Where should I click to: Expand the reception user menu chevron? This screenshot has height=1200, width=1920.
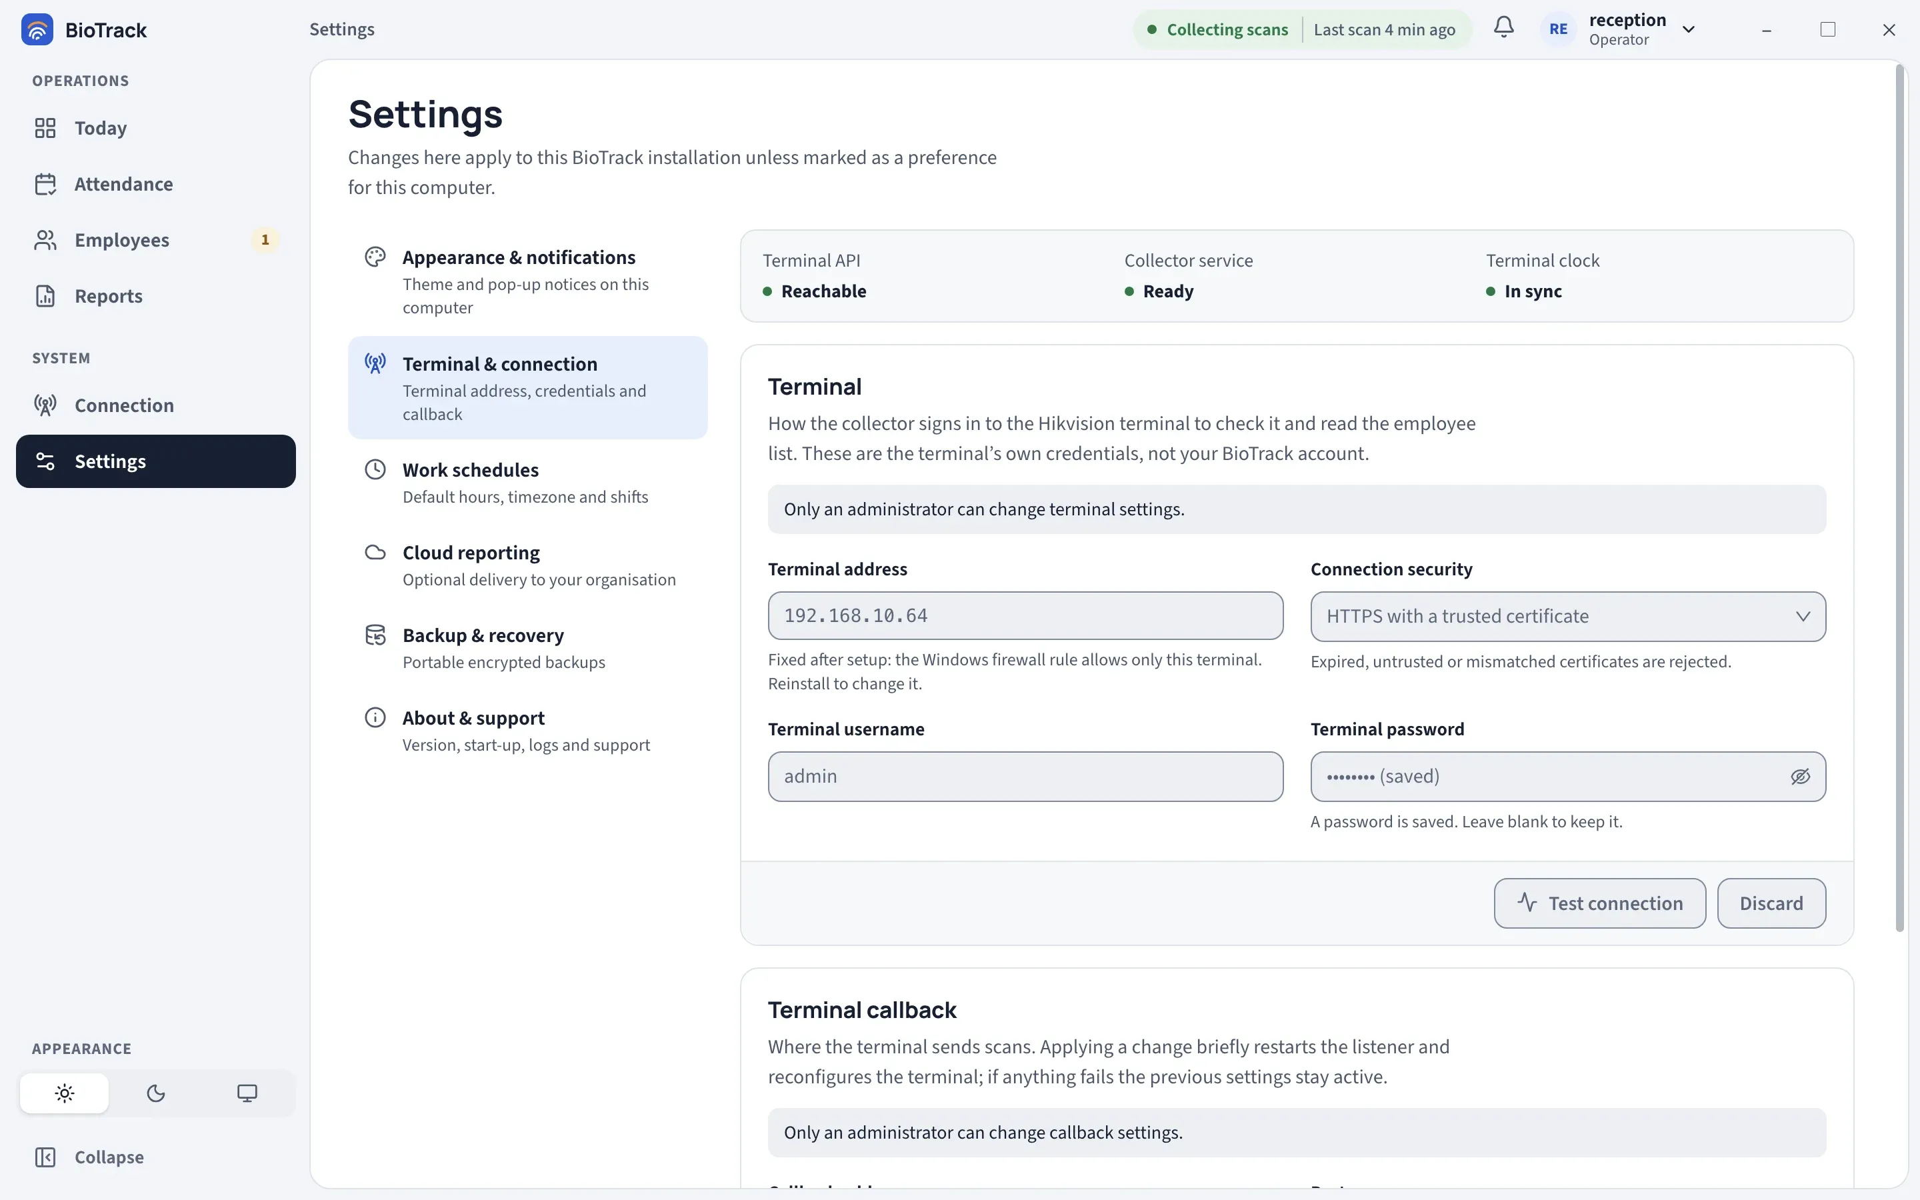click(x=1688, y=29)
